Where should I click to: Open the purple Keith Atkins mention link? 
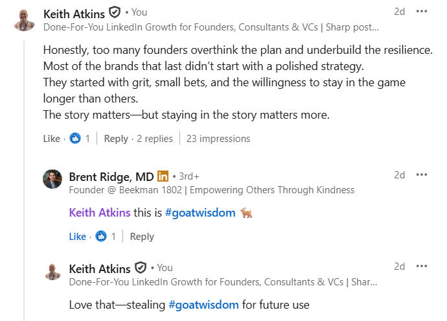click(x=100, y=213)
